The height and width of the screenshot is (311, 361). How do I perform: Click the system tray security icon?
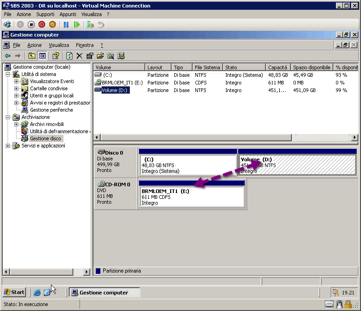pos(336,292)
